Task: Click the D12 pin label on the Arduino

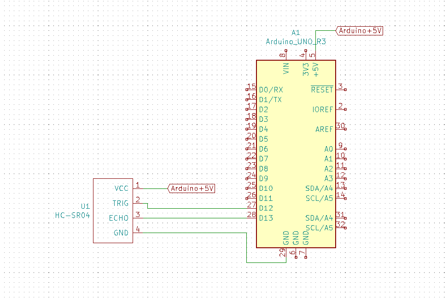Action: pyautogui.click(x=266, y=208)
